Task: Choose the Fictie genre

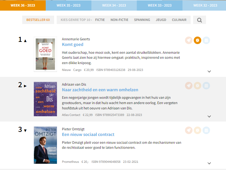Action: (x=100, y=20)
